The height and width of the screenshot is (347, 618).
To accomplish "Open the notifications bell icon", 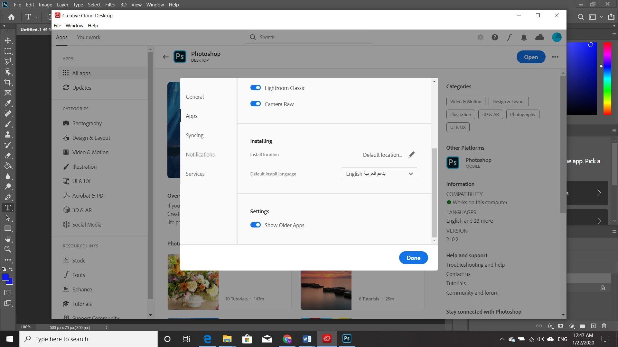I will (x=524, y=38).
